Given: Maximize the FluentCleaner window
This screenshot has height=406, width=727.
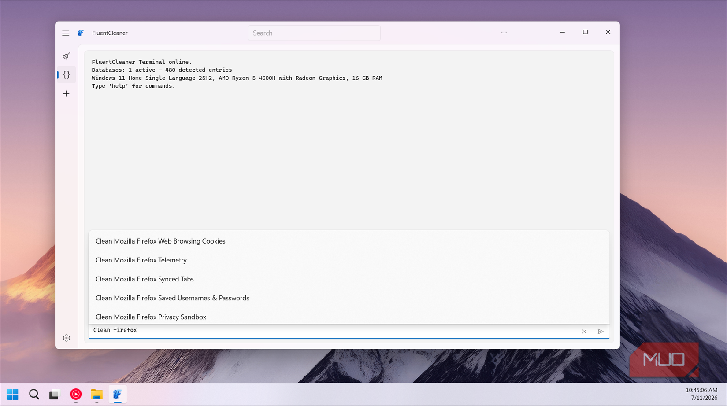Looking at the screenshot, I should [585, 32].
